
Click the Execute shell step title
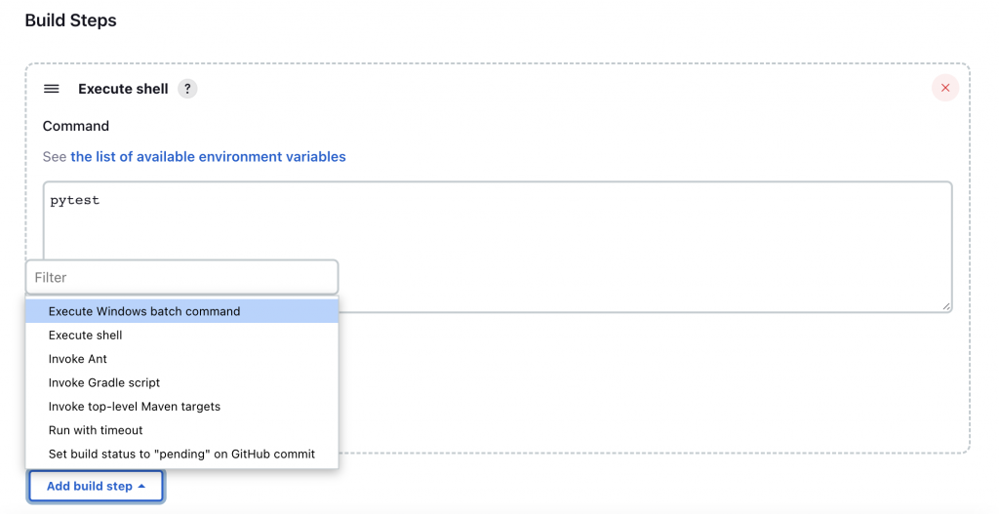tap(123, 89)
